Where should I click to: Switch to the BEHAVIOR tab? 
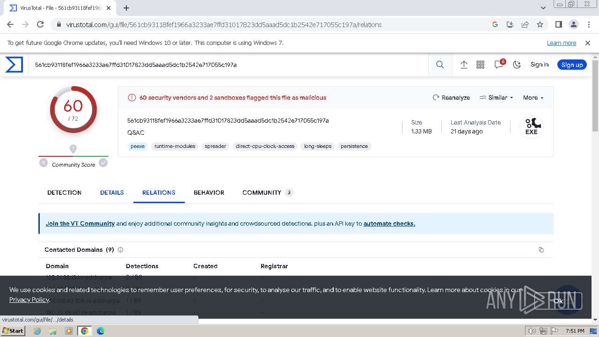[209, 192]
